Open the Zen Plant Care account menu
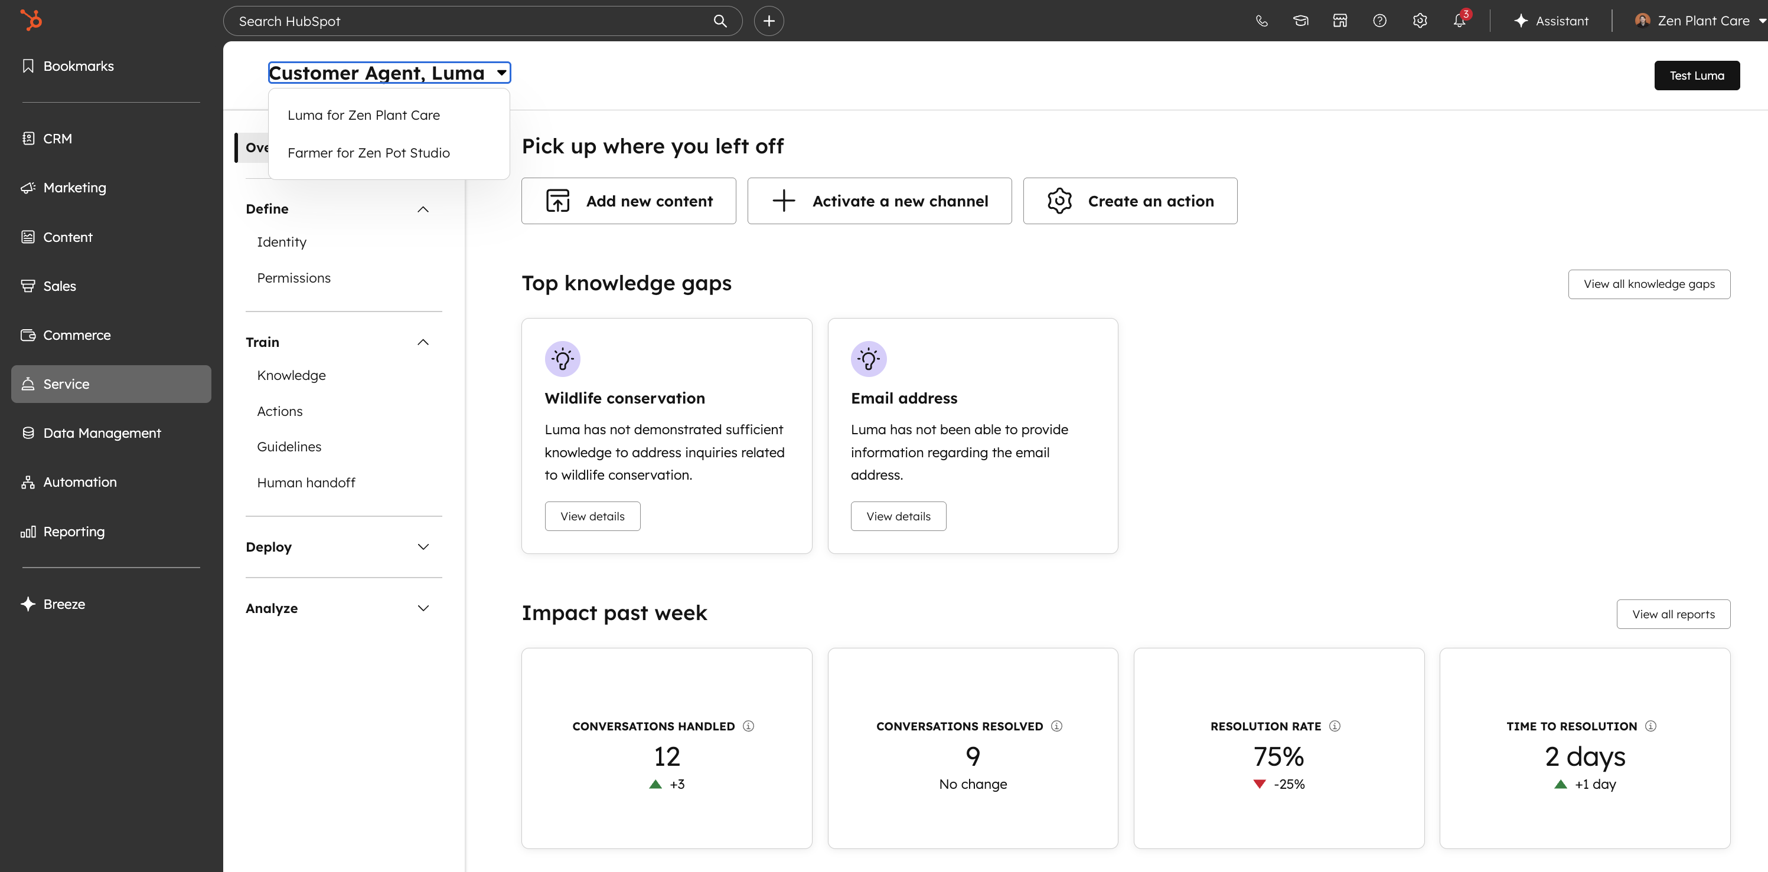1768x872 pixels. point(1700,21)
